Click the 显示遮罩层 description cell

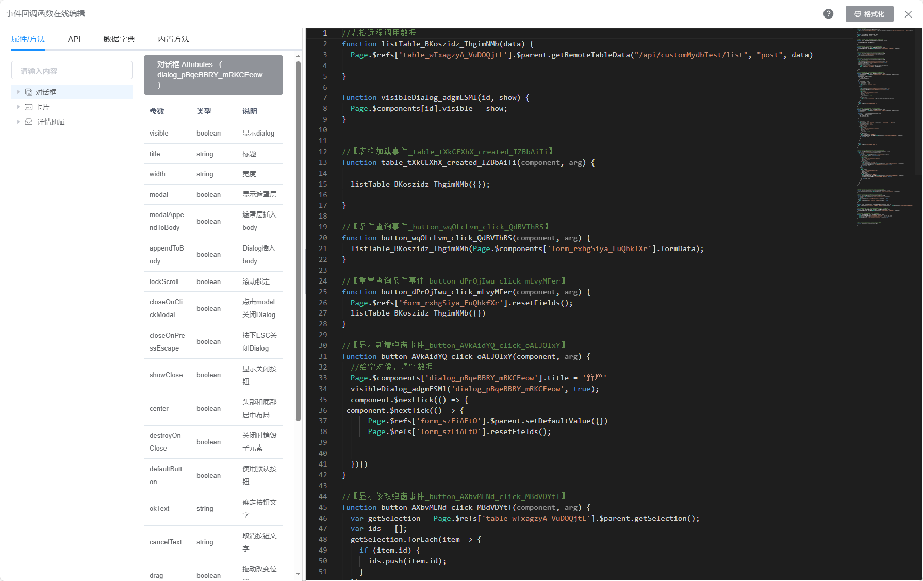click(x=259, y=194)
